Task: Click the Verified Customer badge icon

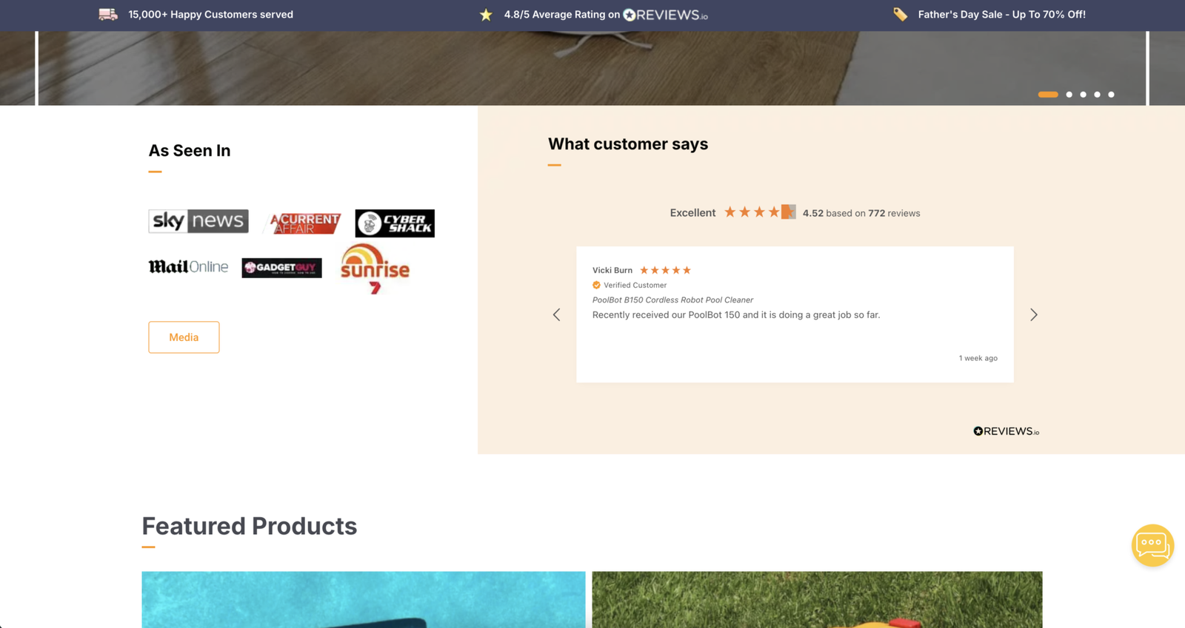Action: pyautogui.click(x=596, y=285)
